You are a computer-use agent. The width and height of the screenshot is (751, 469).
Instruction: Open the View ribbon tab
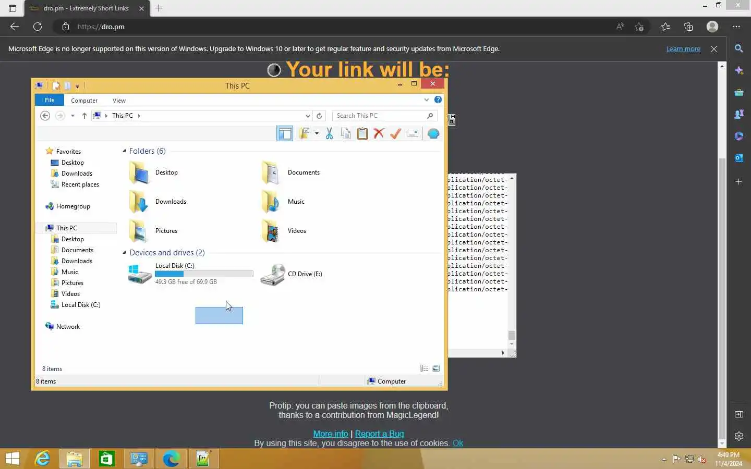119,101
